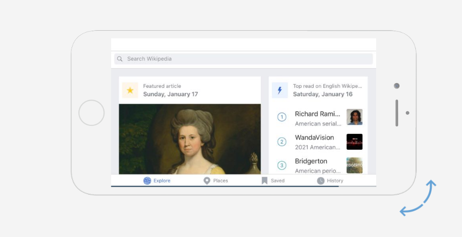The height and width of the screenshot is (237, 462).
Task: Click the Explore globe icon
Action: point(147,180)
